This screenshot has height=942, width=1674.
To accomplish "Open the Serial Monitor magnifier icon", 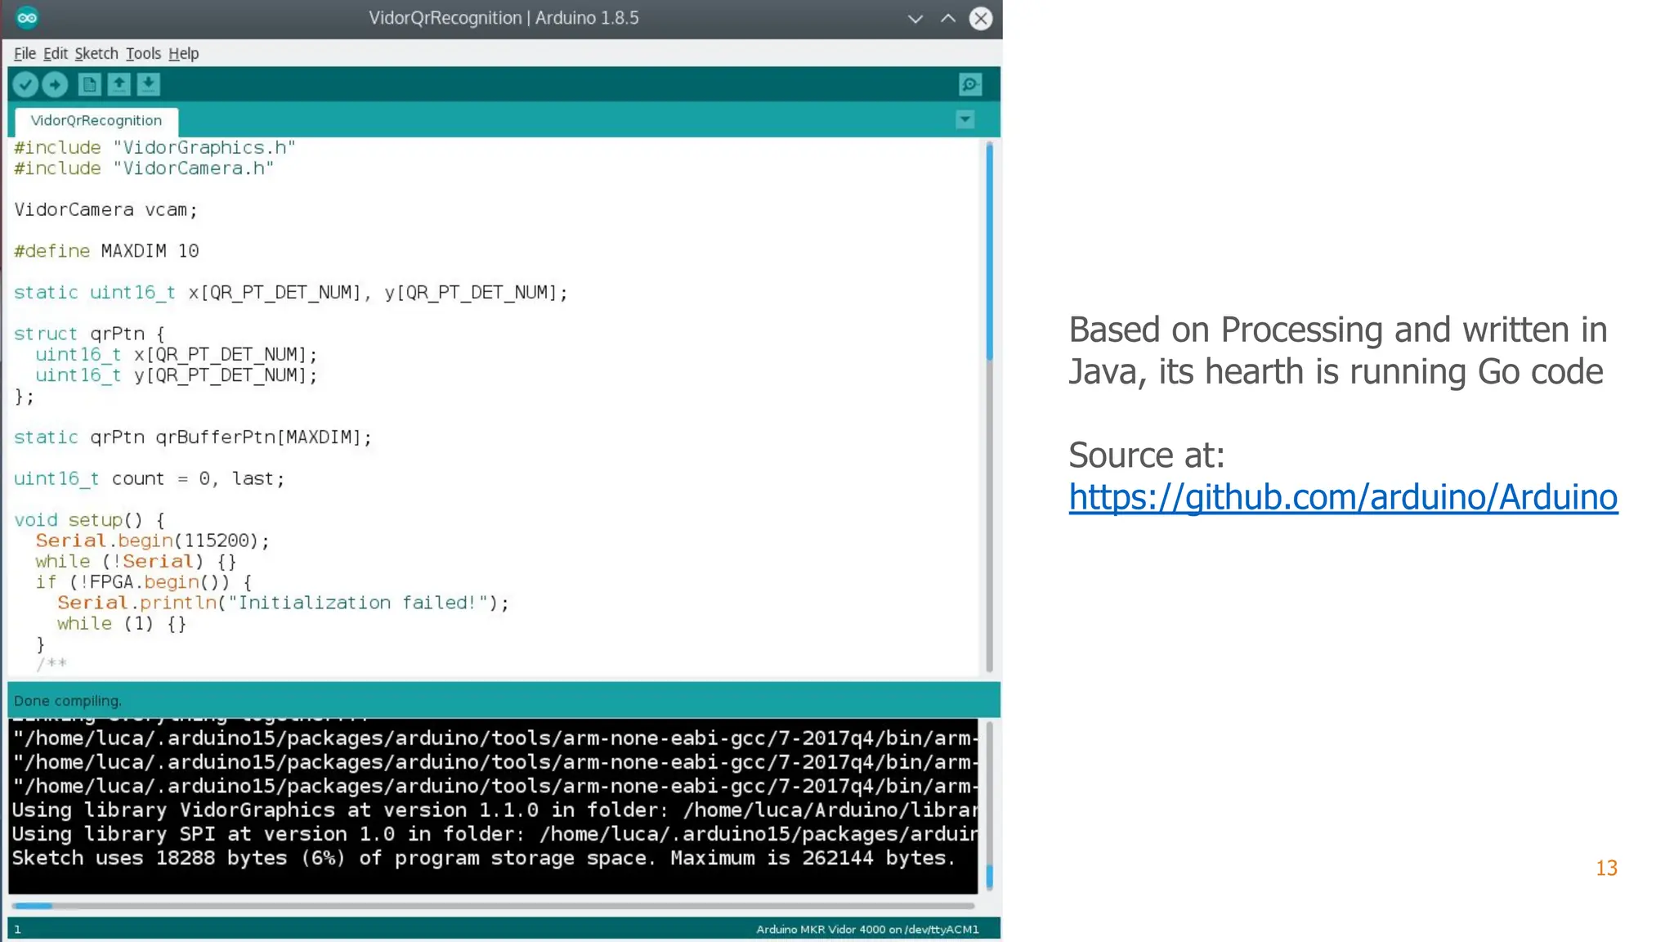I will (x=969, y=84).
